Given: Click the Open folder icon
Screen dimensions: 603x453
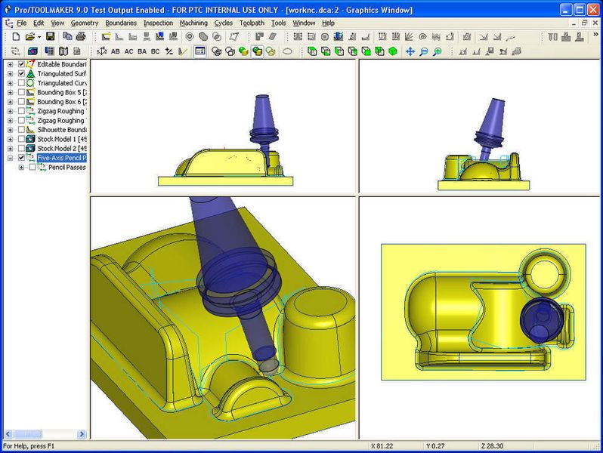Looking at the screenshot, I should tap(29, 37).
